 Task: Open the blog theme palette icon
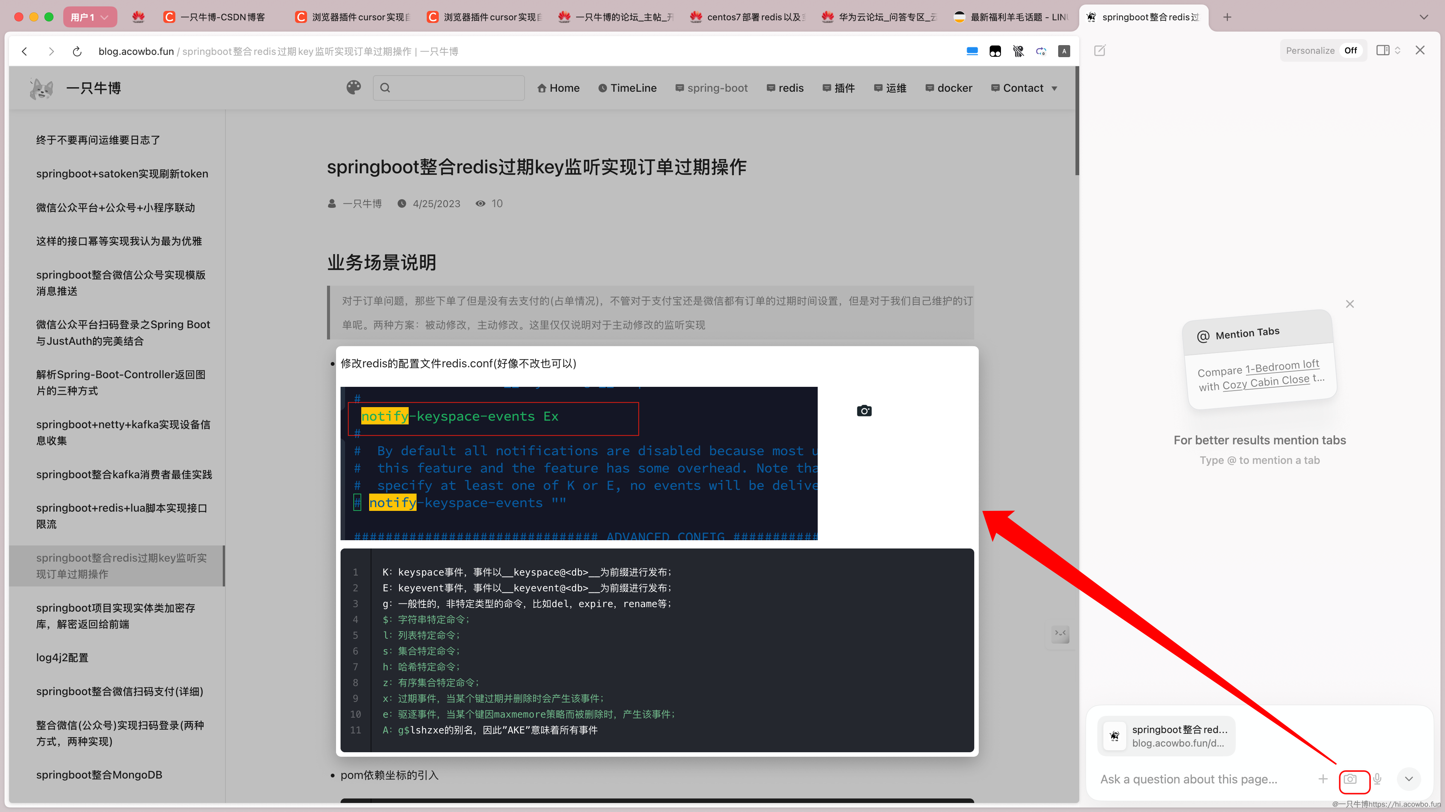click(353, 88)
